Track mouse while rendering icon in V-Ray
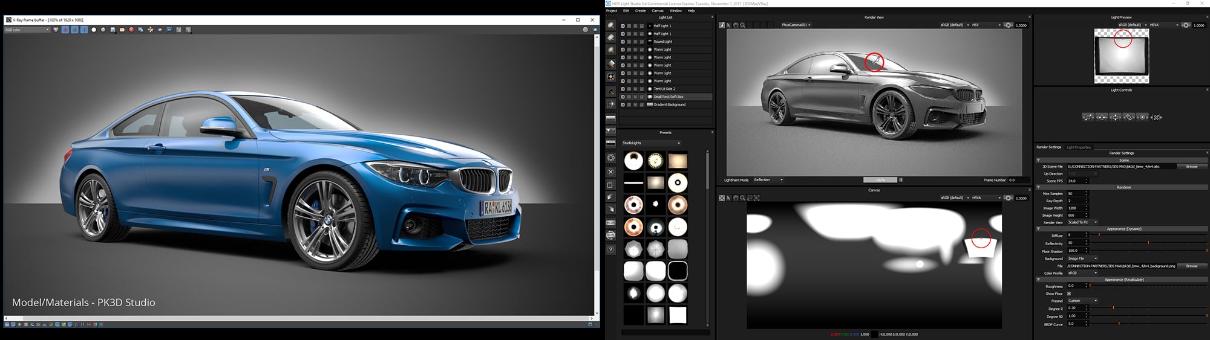Screen dimensions: 1210x340 [150, 30]
